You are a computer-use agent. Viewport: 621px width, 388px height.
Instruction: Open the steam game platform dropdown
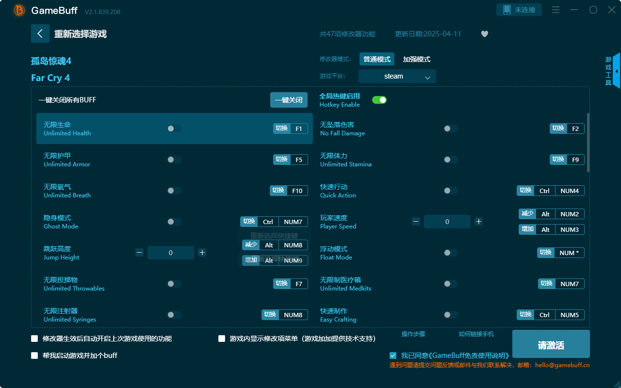(397, 76)
